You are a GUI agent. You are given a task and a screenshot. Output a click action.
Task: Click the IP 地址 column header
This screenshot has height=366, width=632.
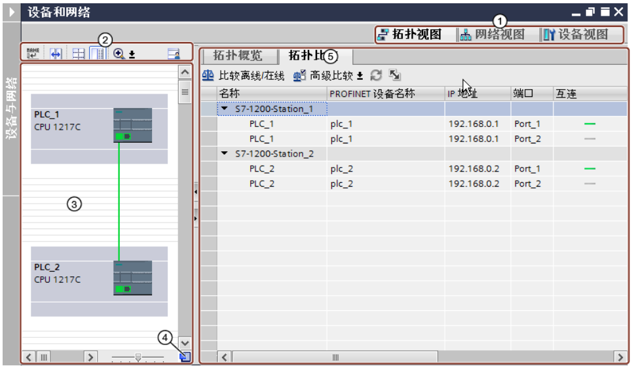point(477,94)
